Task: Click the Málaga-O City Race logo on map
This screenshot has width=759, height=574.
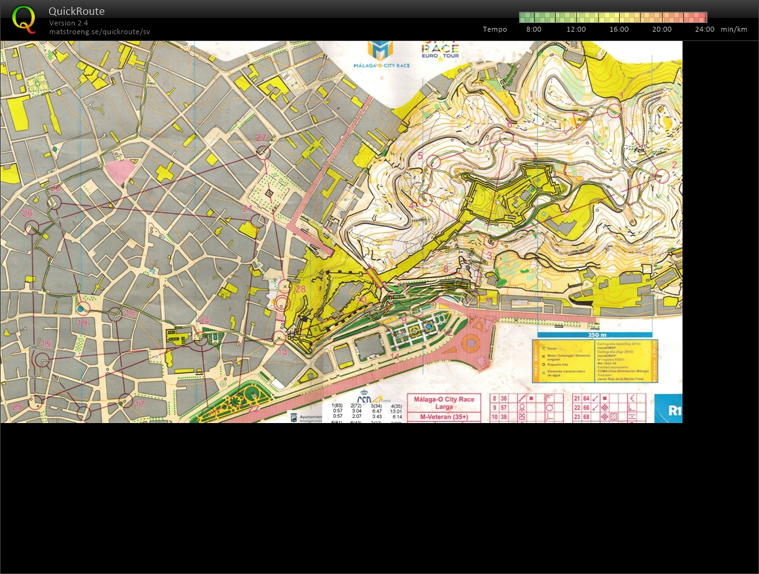Action: [381, 55]
